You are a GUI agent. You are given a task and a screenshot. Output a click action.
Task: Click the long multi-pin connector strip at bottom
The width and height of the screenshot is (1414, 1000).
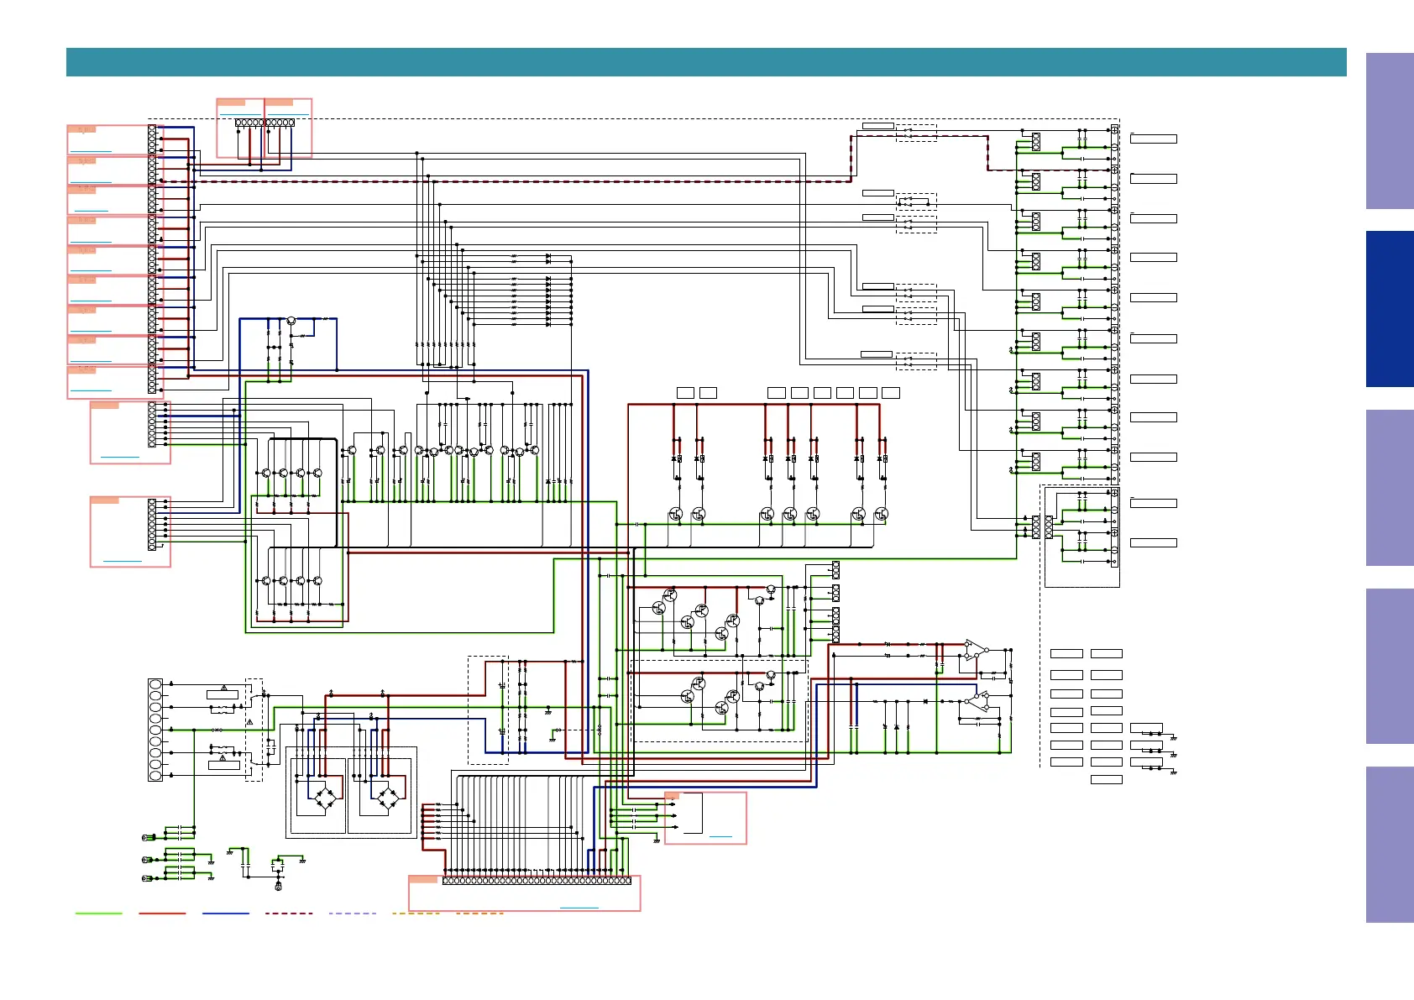[x=537, y=881]
